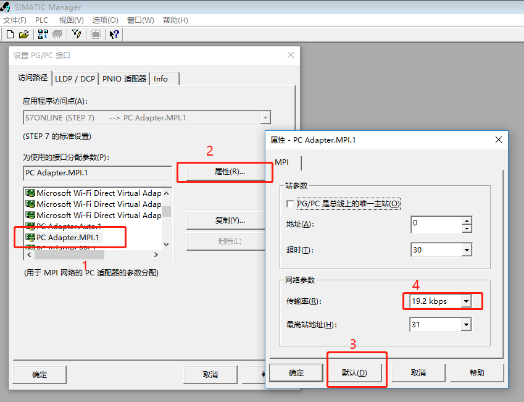Screen dimensions: 524x402
Task: Click 确定 in the PC Adapter properties dialog
Action: 296,373
